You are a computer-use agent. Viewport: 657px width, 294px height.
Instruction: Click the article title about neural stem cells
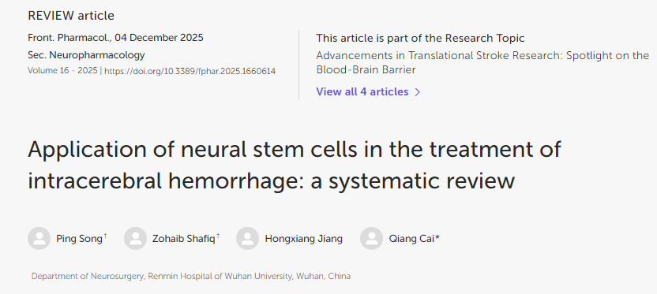[x=294, y=165]
